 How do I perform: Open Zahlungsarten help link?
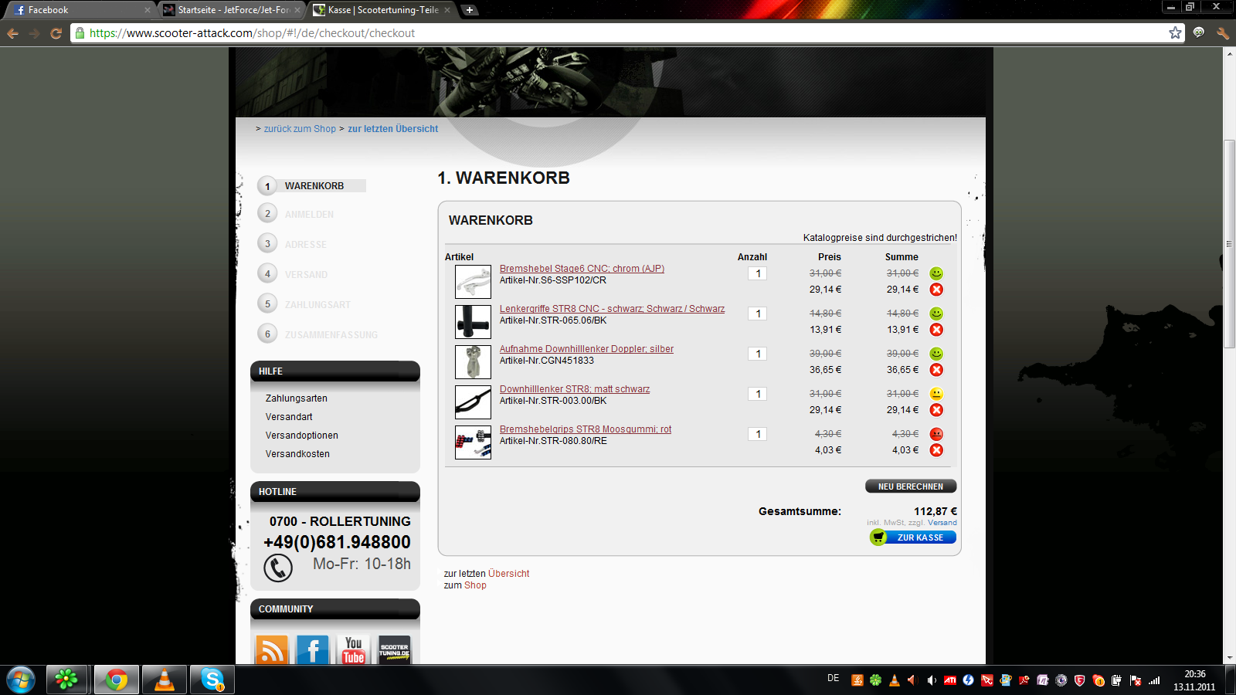[x=297, y=398]
